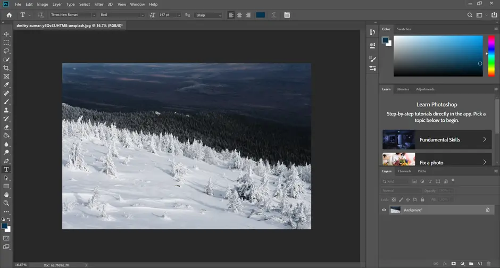Open the Filter menu
Screen dimensions: 500x268
pos(98,4)
